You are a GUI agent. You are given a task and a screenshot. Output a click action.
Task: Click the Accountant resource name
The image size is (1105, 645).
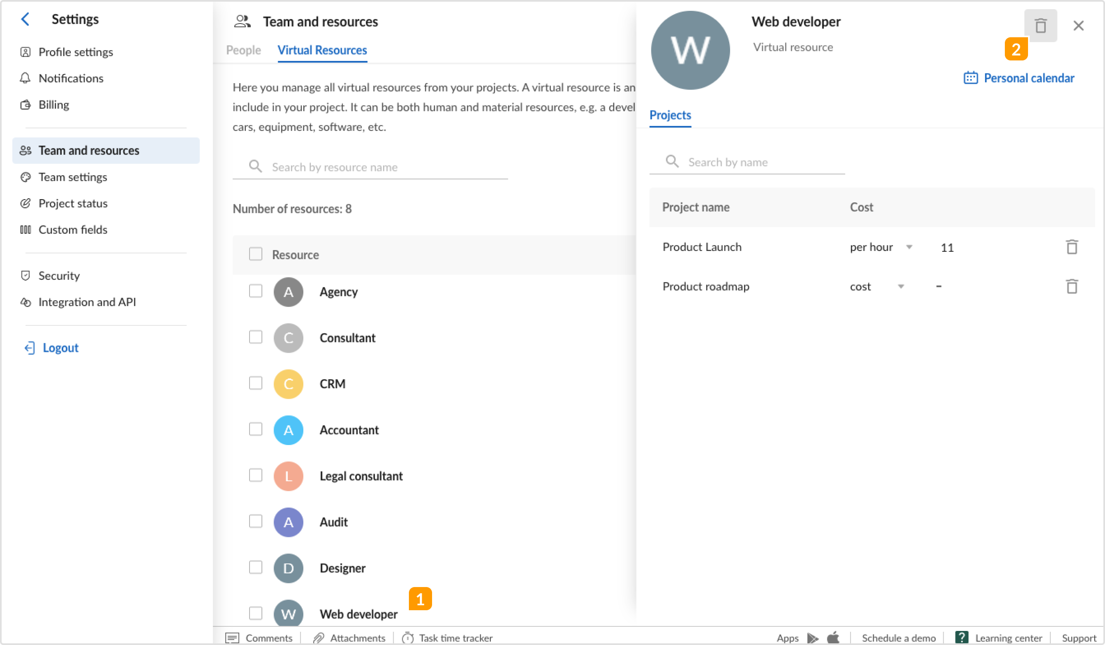tap(349, 430)
